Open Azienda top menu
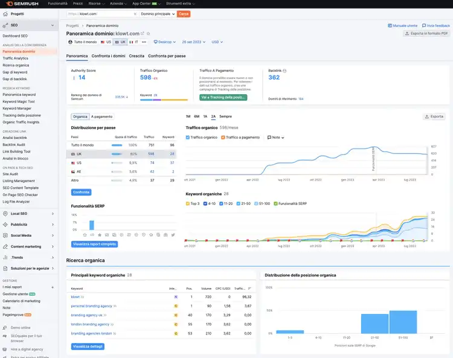The image size is (453, 358). point(118,4)
